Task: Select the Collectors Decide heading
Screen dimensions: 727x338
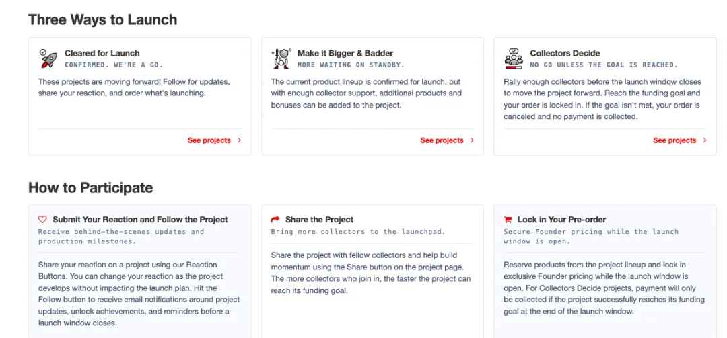Action: click(x=565, y=53)
